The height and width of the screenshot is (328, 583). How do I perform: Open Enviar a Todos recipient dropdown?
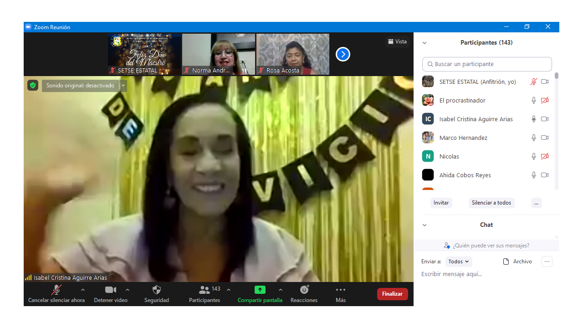[459, 261]
